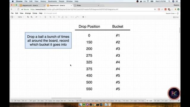Select the '#2' bucket value
The image size is (190, 107).
[118, 42]
